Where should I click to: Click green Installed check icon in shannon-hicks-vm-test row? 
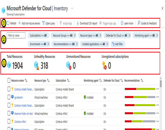coord(85,113)
